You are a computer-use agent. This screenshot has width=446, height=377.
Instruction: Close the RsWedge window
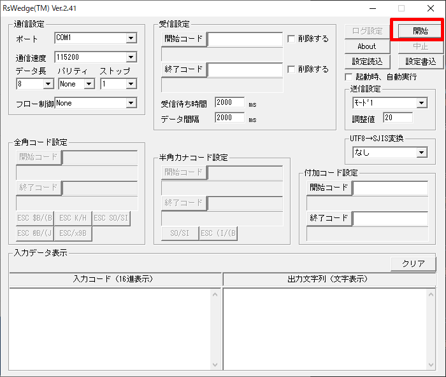point(431,8)
